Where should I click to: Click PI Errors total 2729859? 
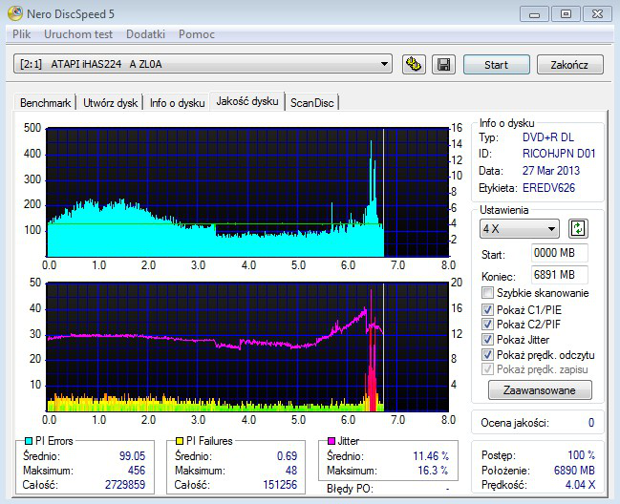[x=125, y=485]
